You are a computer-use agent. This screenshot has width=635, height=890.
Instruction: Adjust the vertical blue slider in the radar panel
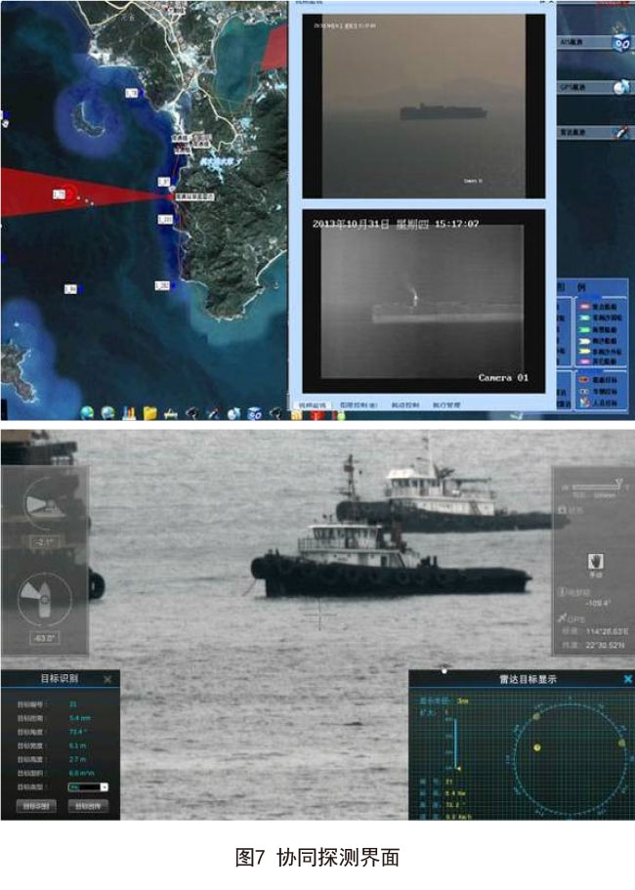coord(455,744)
